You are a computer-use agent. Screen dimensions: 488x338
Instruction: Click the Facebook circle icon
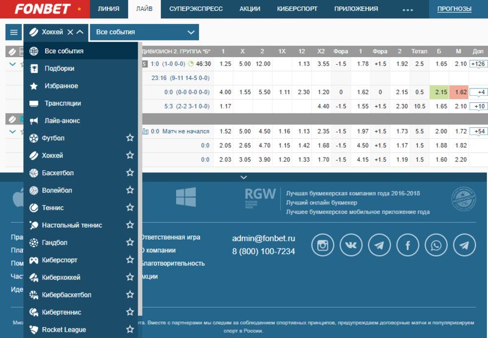click(x=407, y=245)
